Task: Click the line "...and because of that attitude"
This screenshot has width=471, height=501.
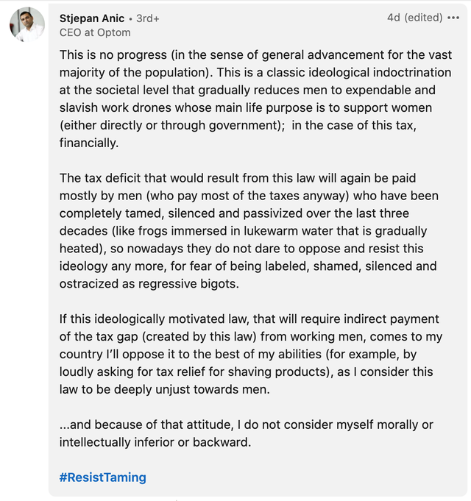Action: coord(246,424)
